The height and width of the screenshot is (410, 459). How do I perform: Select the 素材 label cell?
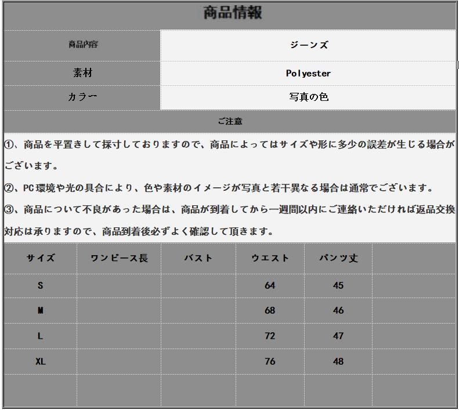click(82, 73)
